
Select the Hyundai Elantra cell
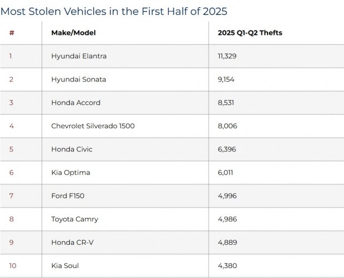pos(79,56)
